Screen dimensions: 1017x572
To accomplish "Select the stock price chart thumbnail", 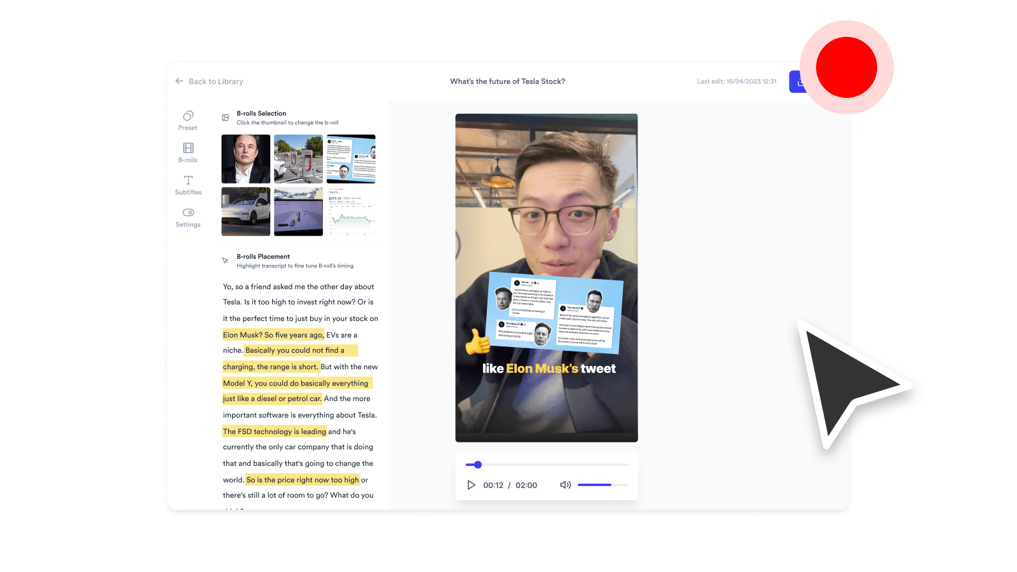I will (x=351, y=212).
